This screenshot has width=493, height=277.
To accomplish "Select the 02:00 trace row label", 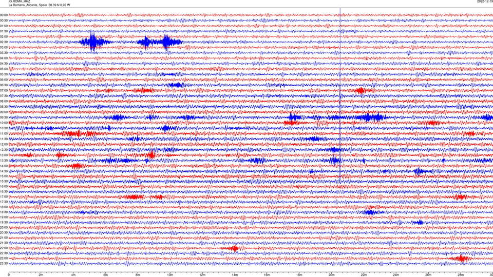I will point(4,37).
